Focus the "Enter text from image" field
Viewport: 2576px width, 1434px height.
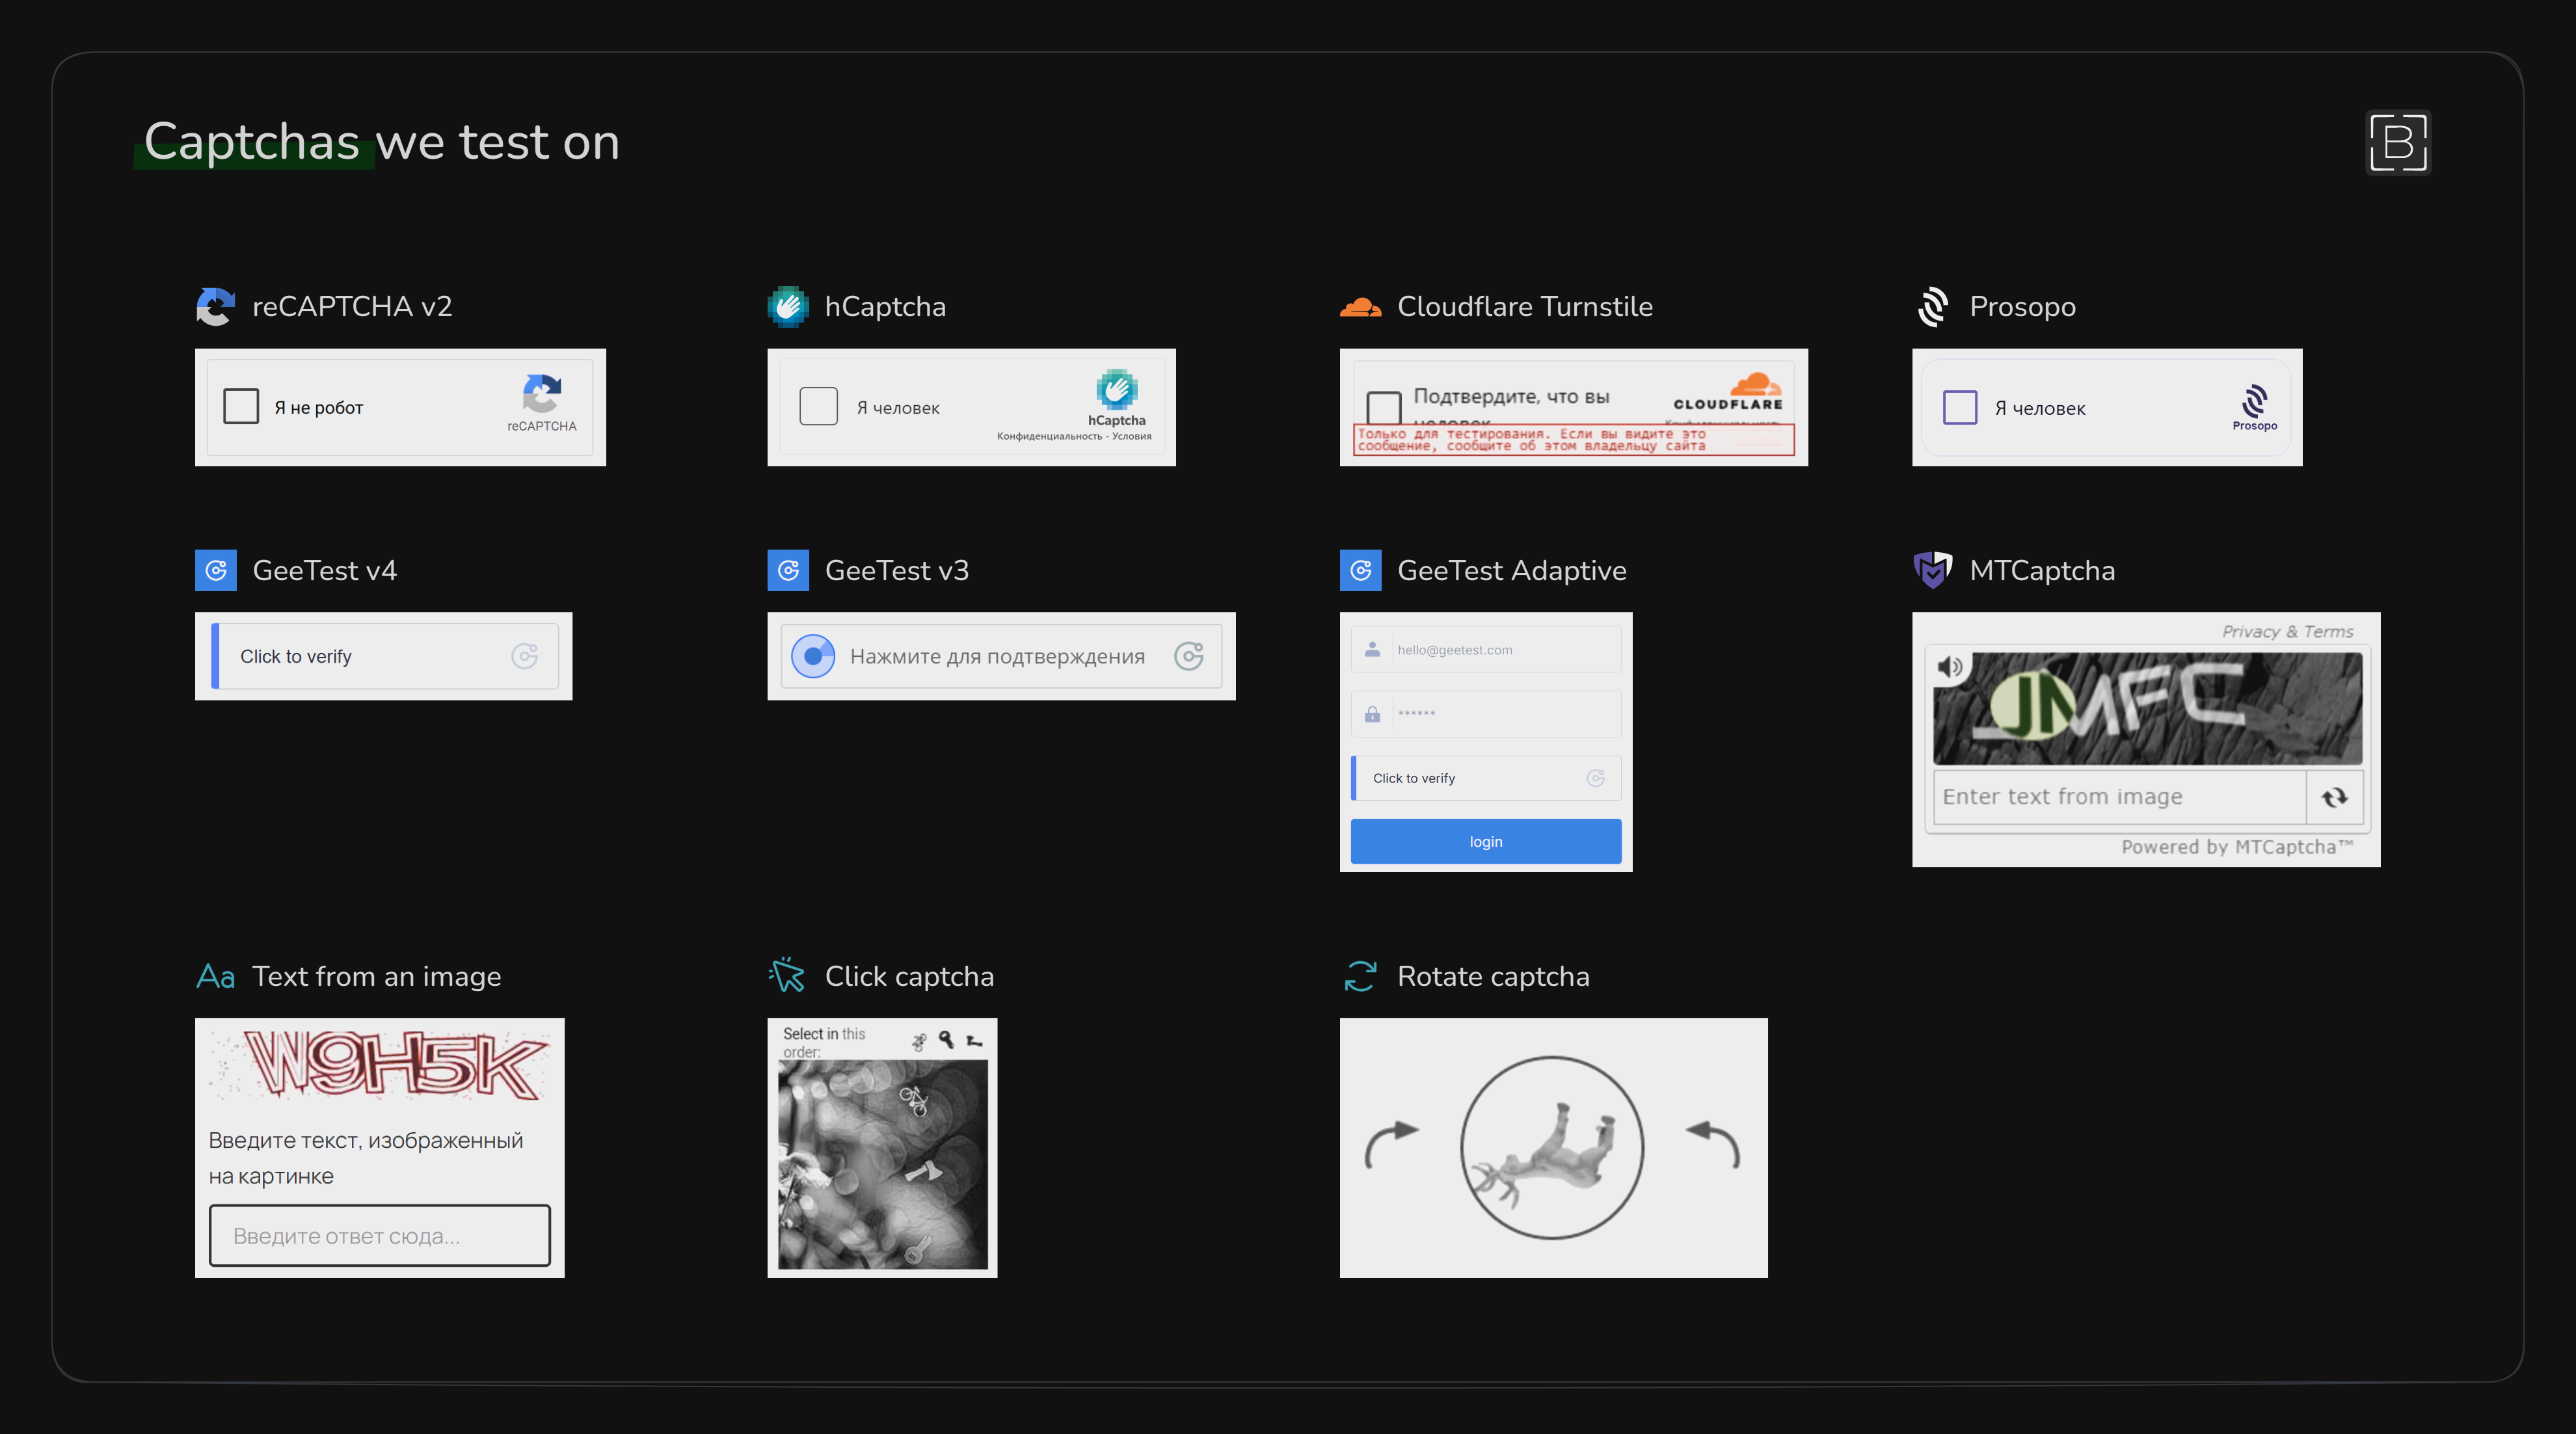pyautogui.click(x=2120, y=797)
